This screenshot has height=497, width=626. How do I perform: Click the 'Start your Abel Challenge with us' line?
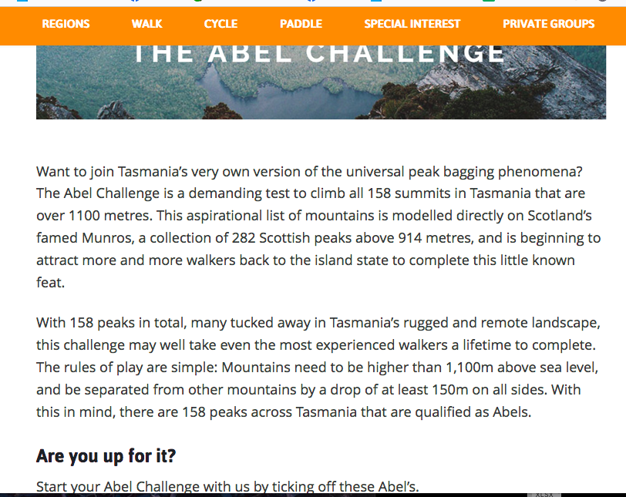227,487
